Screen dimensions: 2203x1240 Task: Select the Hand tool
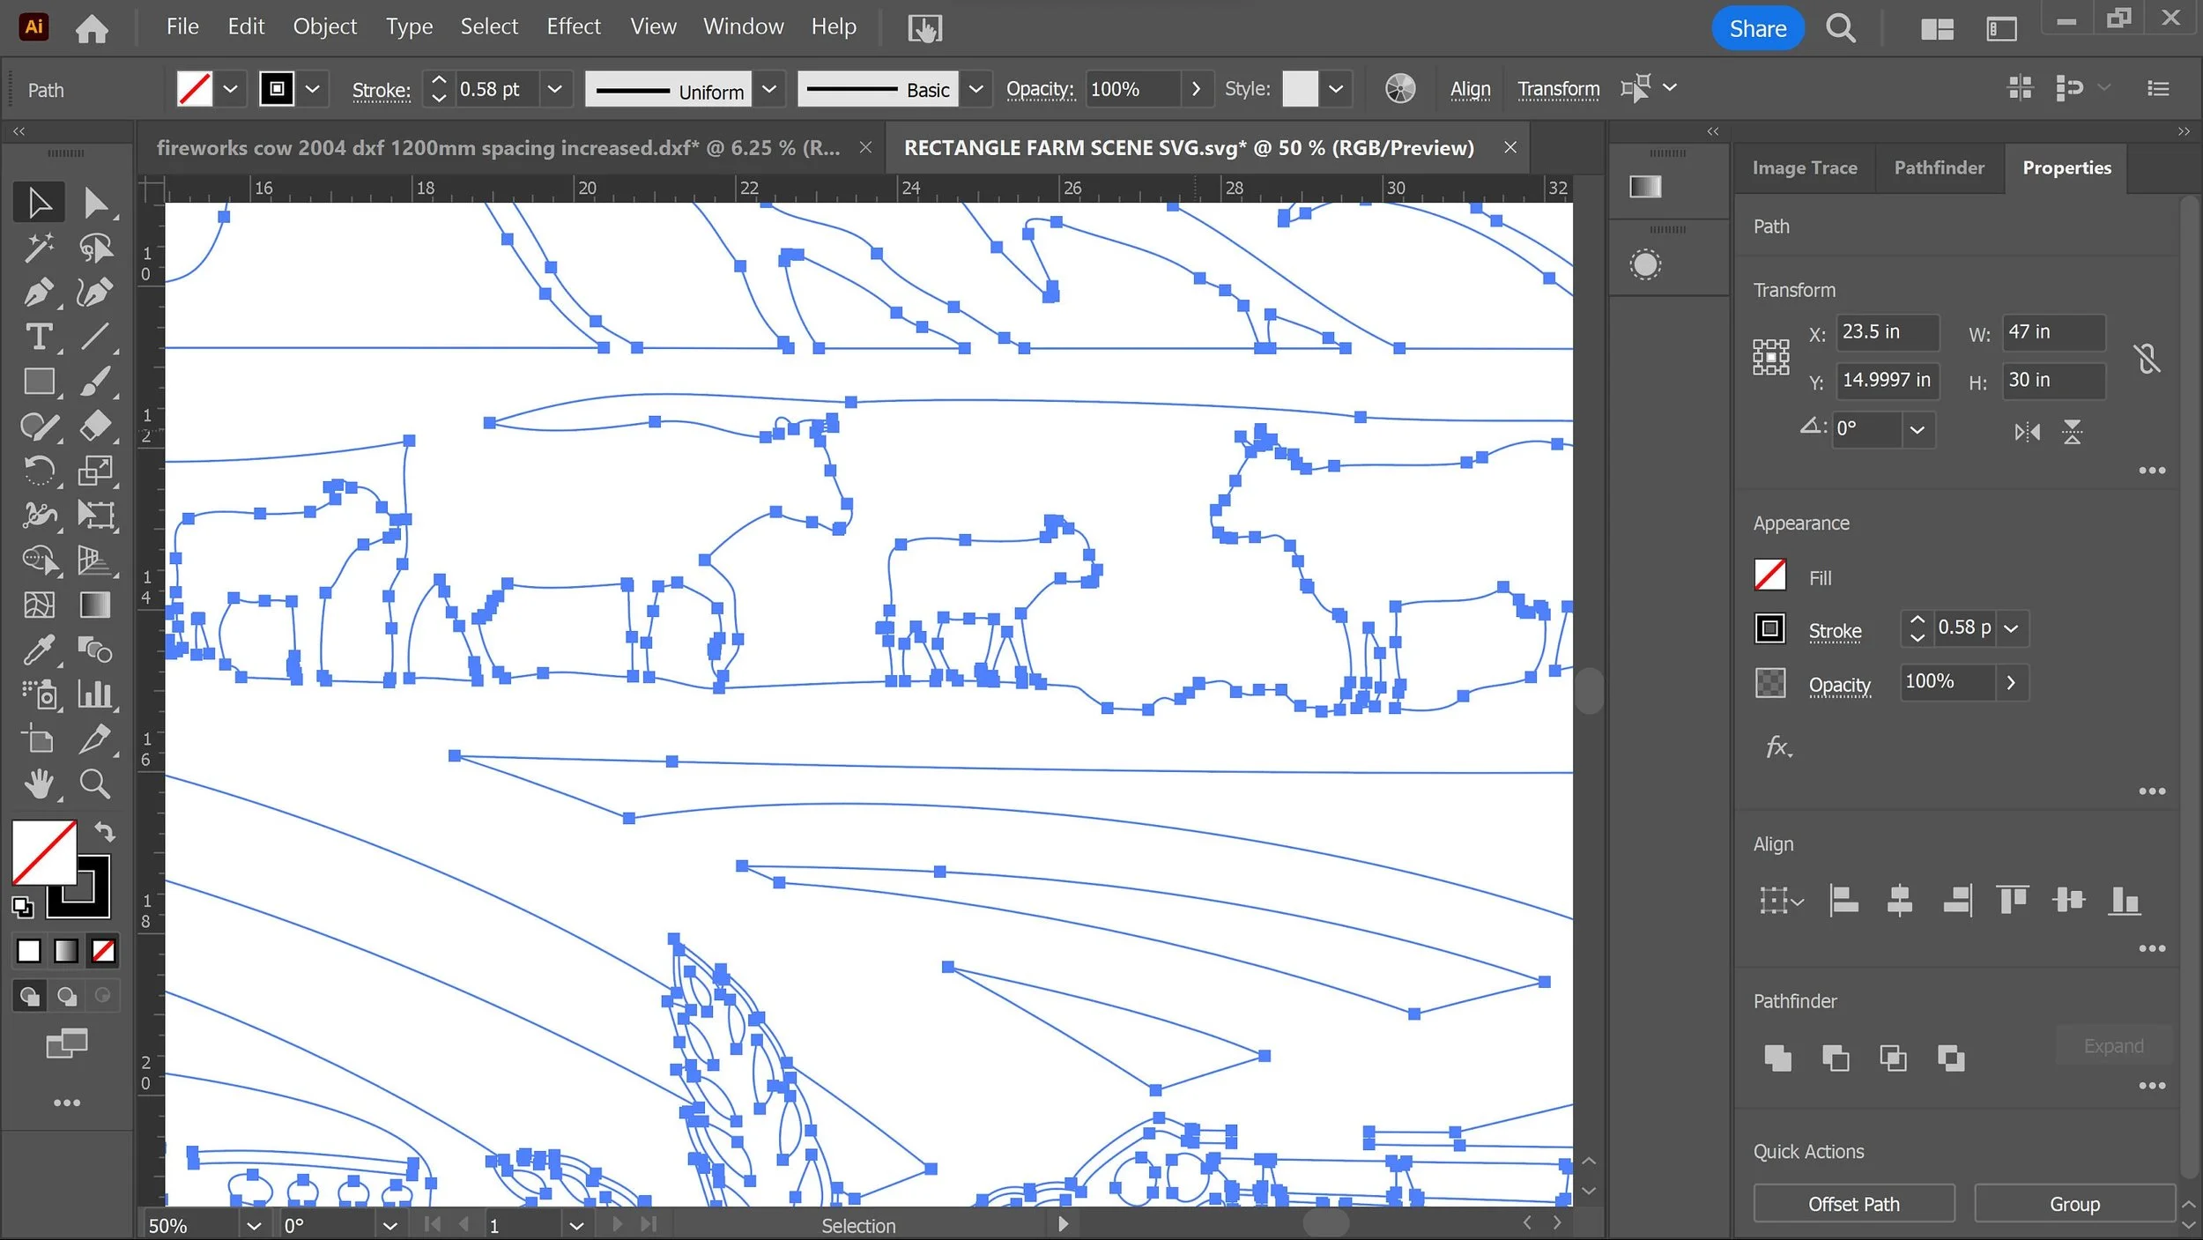pyautogui.click(x=38, y=783)
